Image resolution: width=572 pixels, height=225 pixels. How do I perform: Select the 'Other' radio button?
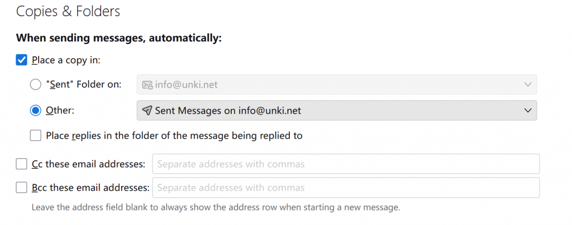click(36, 110)
